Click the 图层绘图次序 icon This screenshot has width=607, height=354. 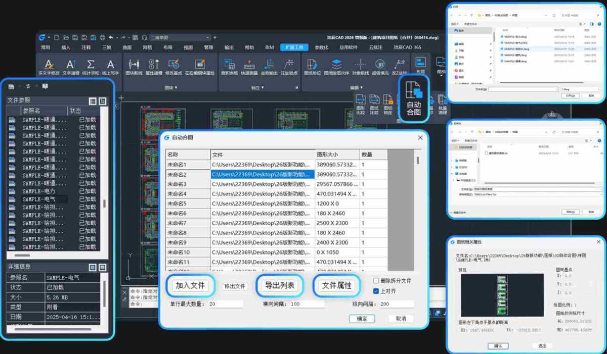tap(336, 65)
